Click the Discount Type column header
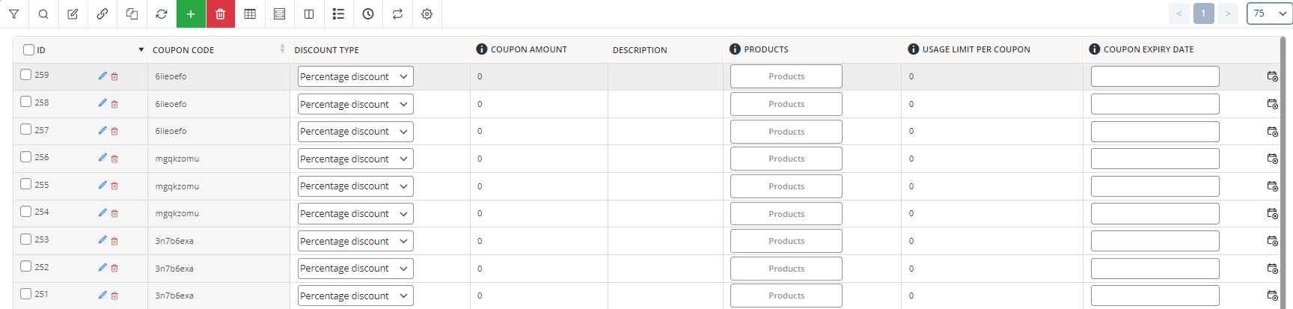 [326, 50]
